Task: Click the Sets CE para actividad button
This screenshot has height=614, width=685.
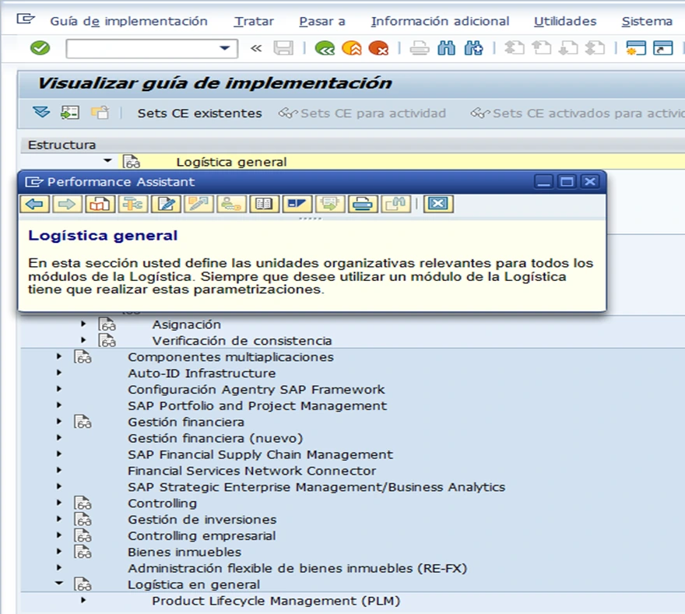Action: 363,113
